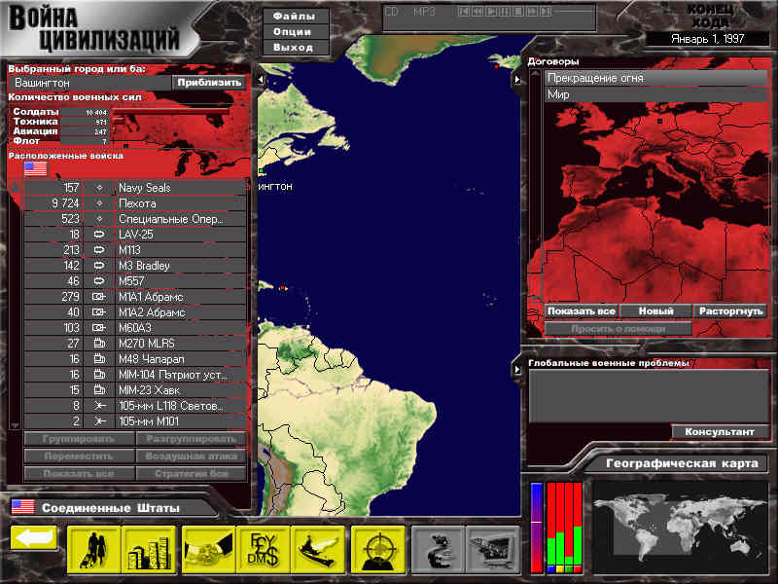Collapse left panel with arrow at map edge
The height and width of the screenshot is (584, 778).
point(261,80)
